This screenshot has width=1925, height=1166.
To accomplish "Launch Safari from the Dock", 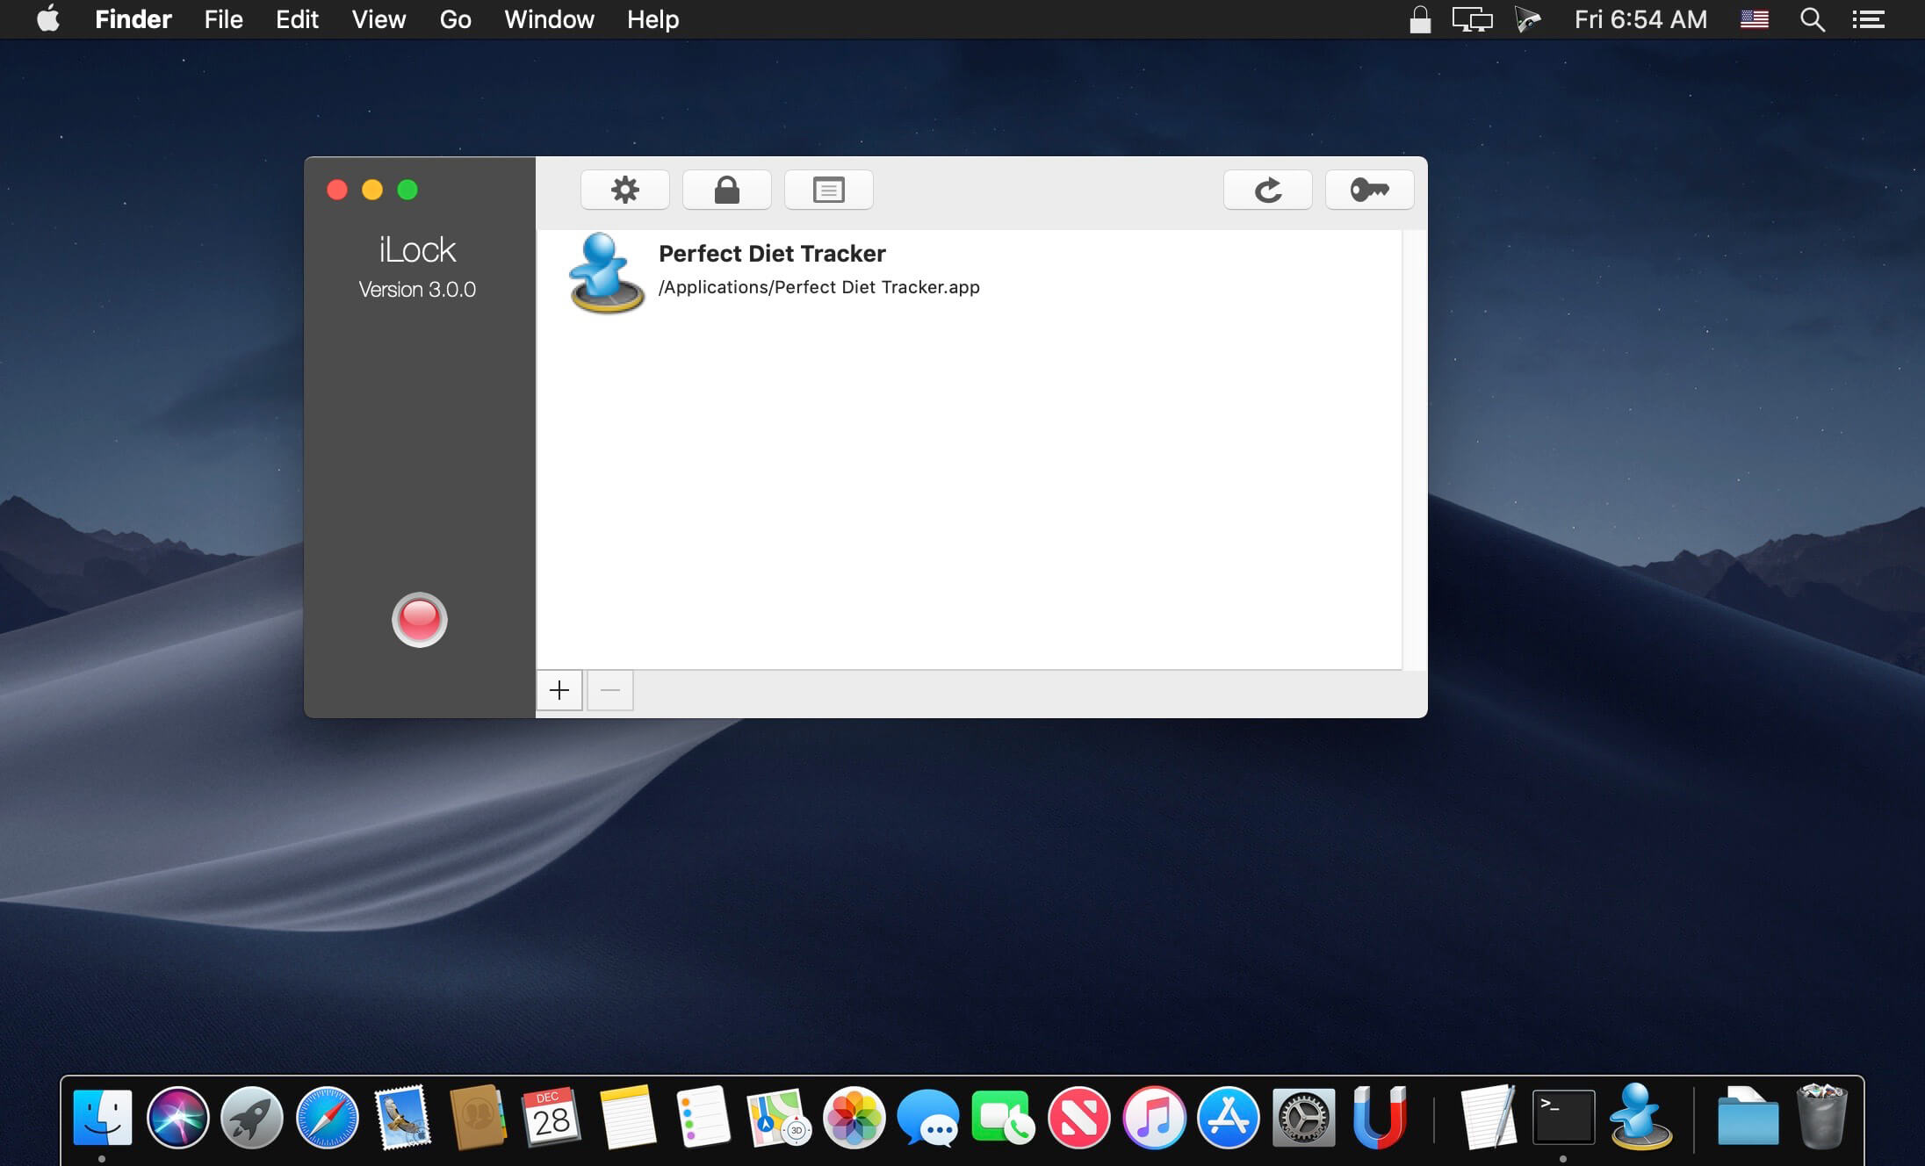I will point(328,1118).
